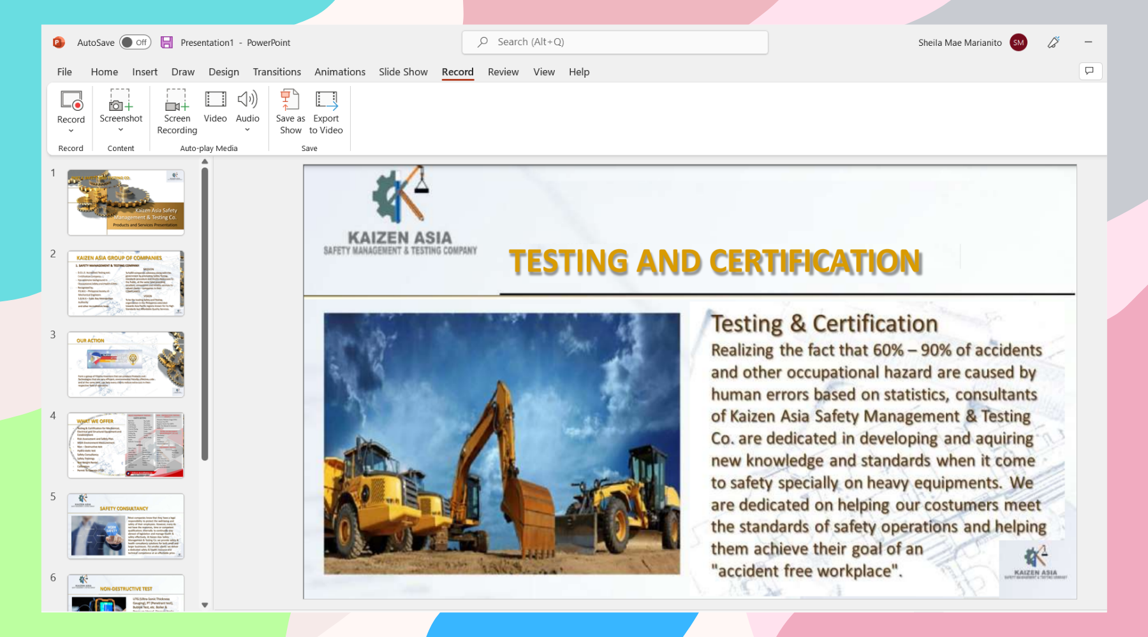1148x637 pixels.
Task: Switch to the Insert tab
Action: click(x=145, y=72)
